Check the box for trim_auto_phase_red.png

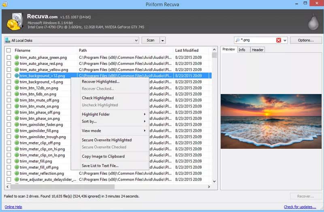tap(9, 64)
